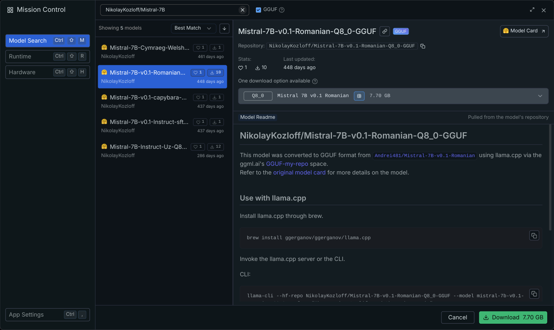Image resolution: width=554 pixels, height=330 pixels.
Task: Click the GGUF help question-mark icon
Action: click(282, 10)
